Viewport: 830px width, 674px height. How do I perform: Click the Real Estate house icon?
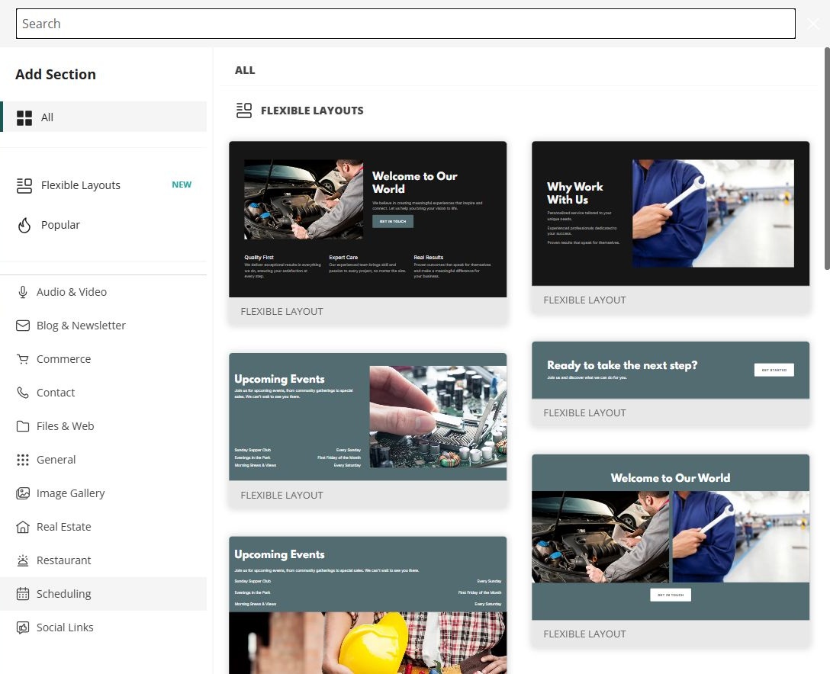[23, 527]
